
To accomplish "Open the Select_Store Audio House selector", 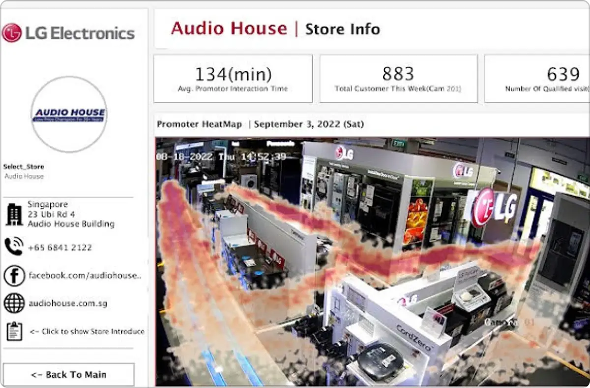I will click(24, 171).
